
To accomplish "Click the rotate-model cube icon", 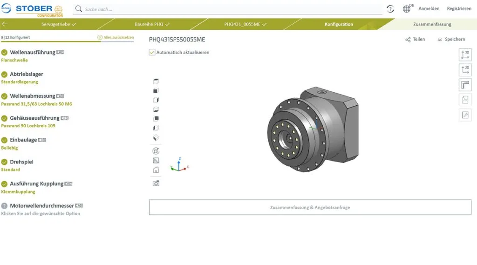I will point(156,151).
